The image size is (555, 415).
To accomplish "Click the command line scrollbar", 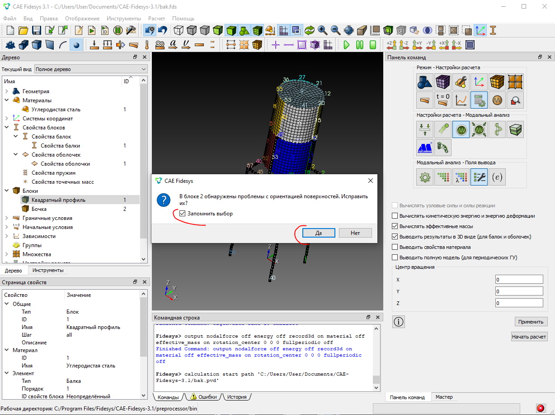I will coord(376,358).
